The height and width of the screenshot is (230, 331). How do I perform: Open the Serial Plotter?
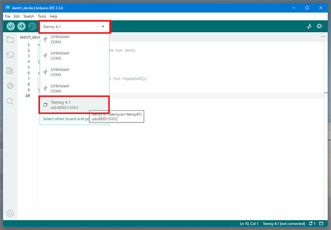point(309,26)
